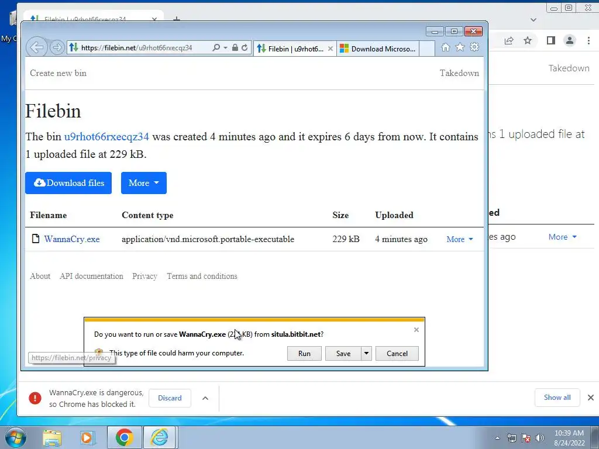
Task: Click the IE Back arrow button
Action: click(x=37, y=48)
